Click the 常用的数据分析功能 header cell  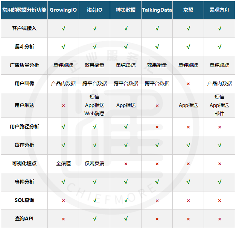[x=24, y=10]
